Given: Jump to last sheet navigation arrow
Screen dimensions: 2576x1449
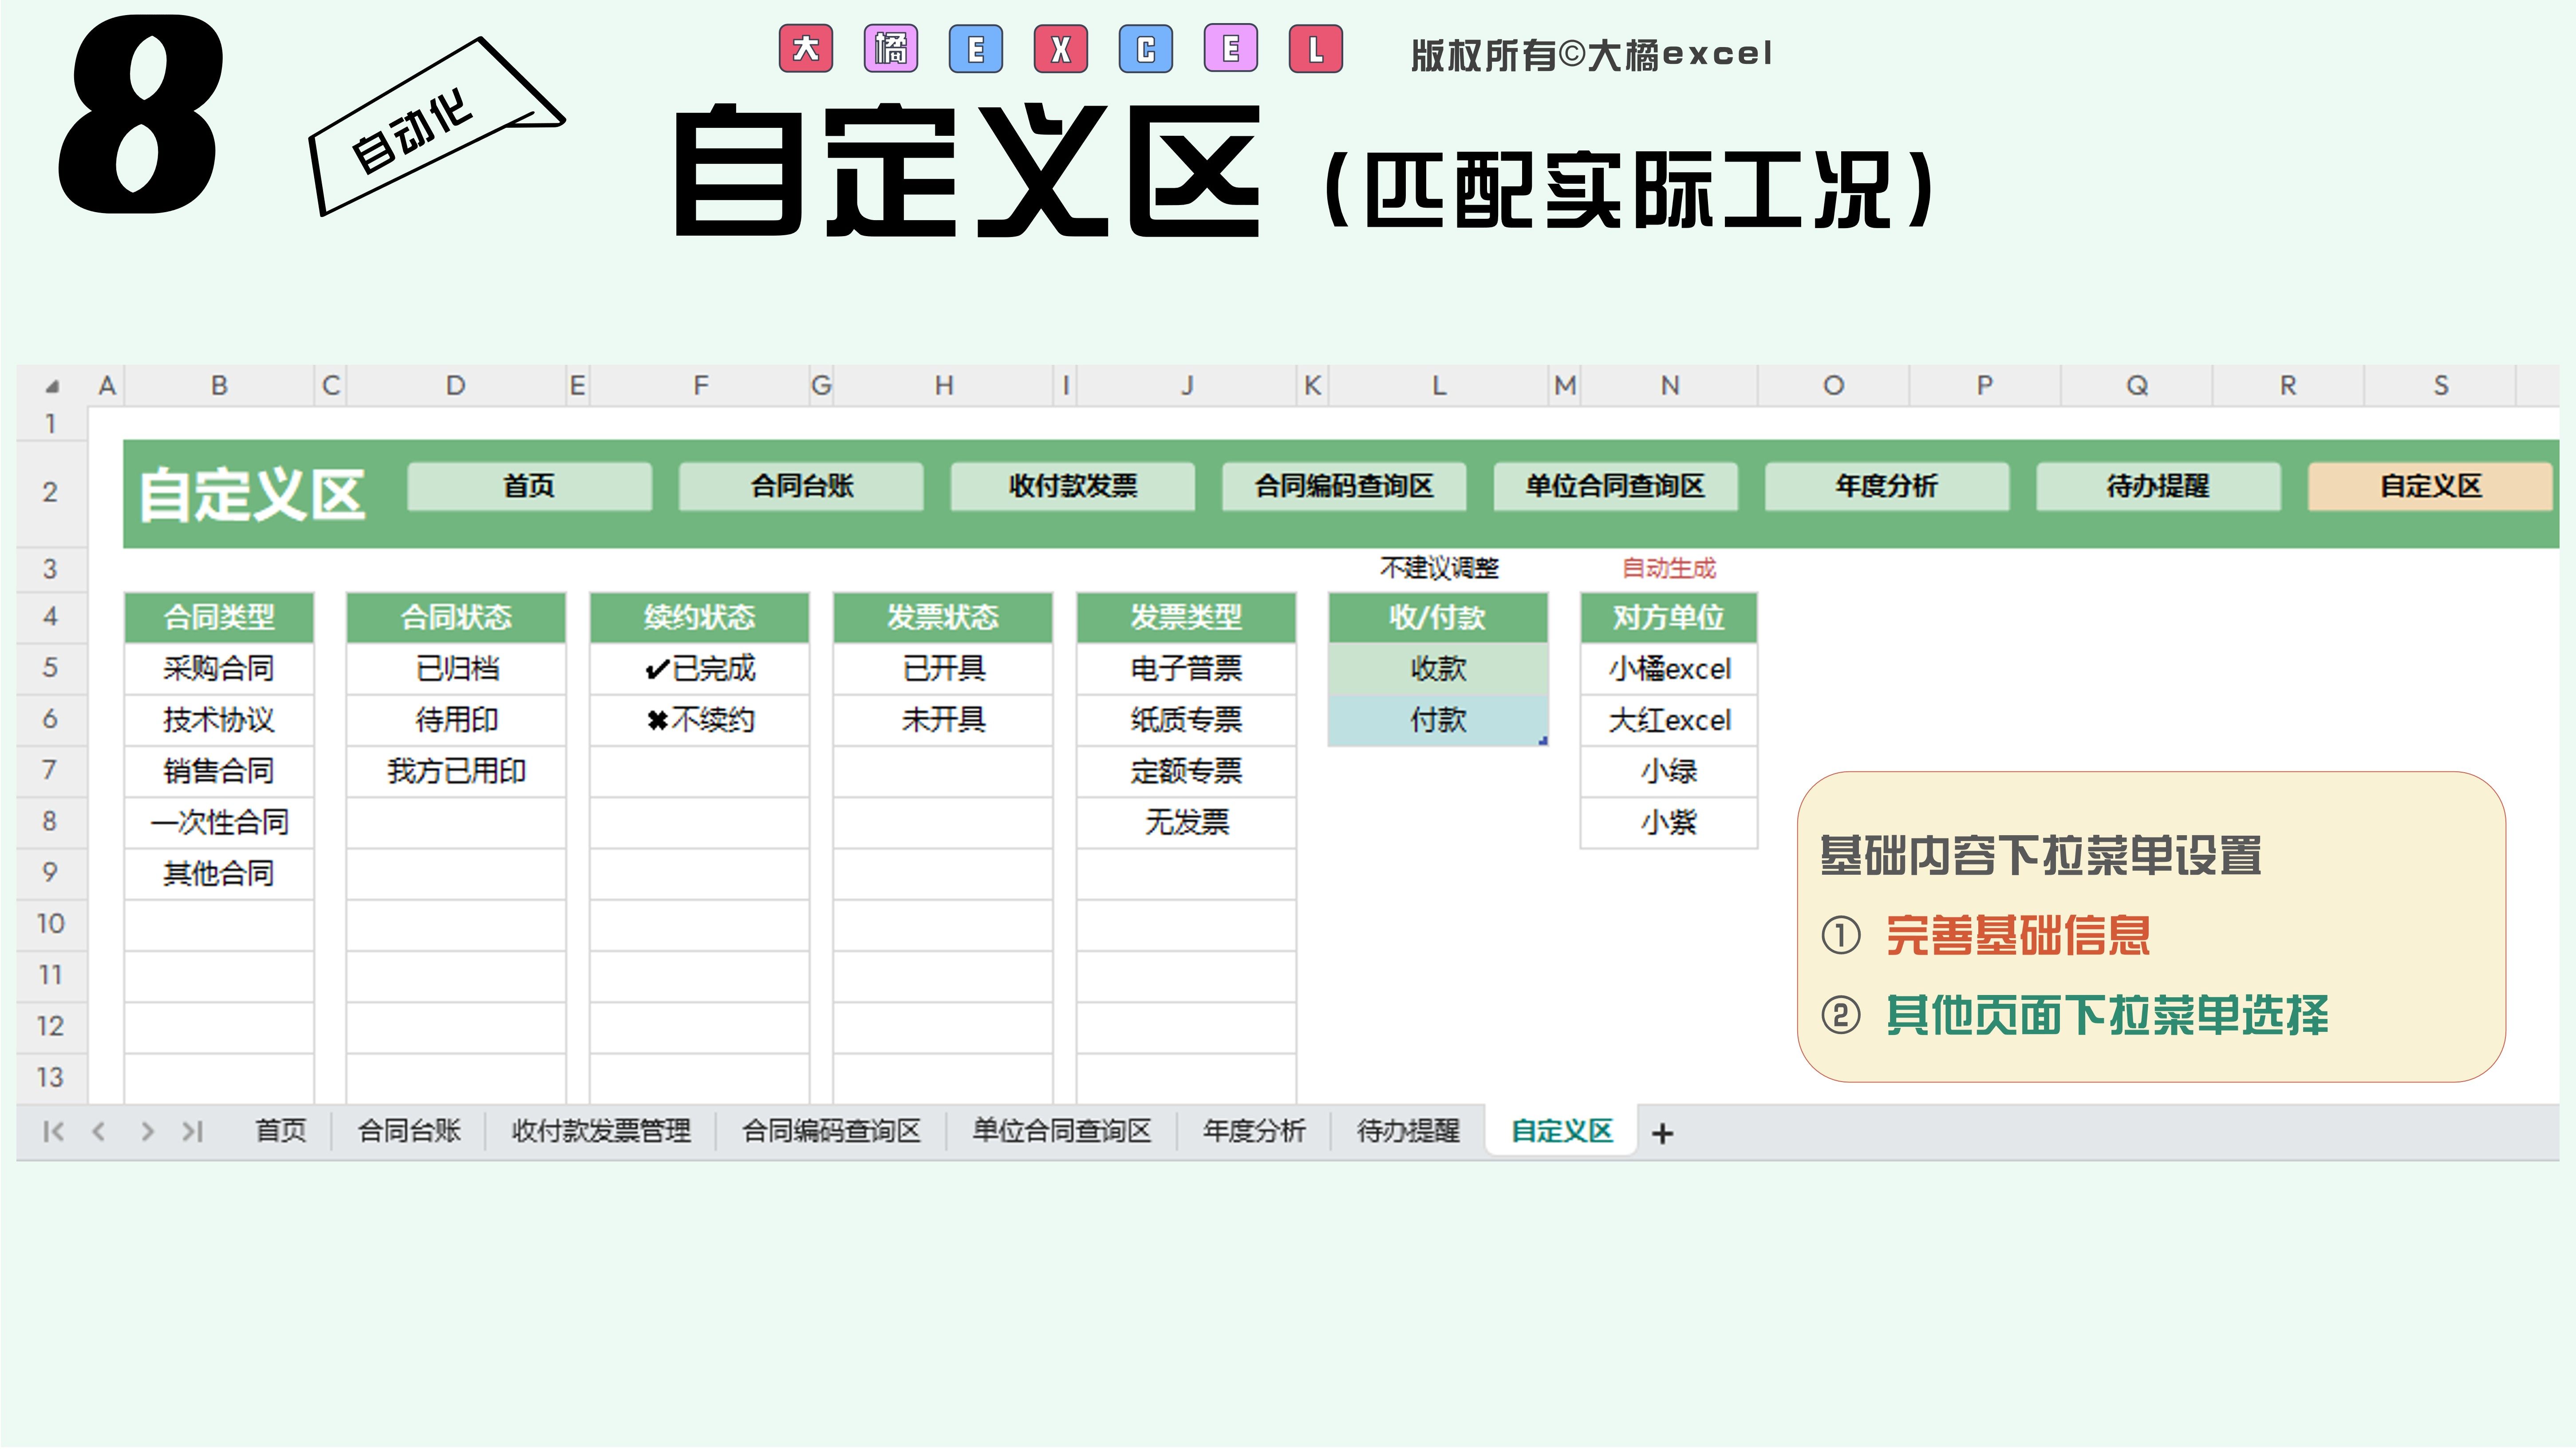Looking at the screenshot, I should 192,1131.
